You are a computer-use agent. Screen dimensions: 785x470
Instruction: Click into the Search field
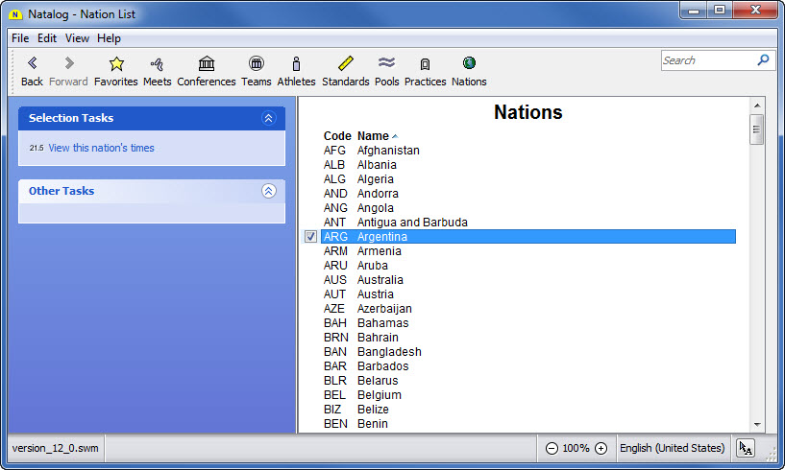[x=706, y=60]
